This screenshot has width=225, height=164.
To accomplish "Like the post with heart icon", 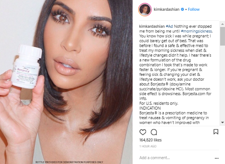I will click(143, 132).
